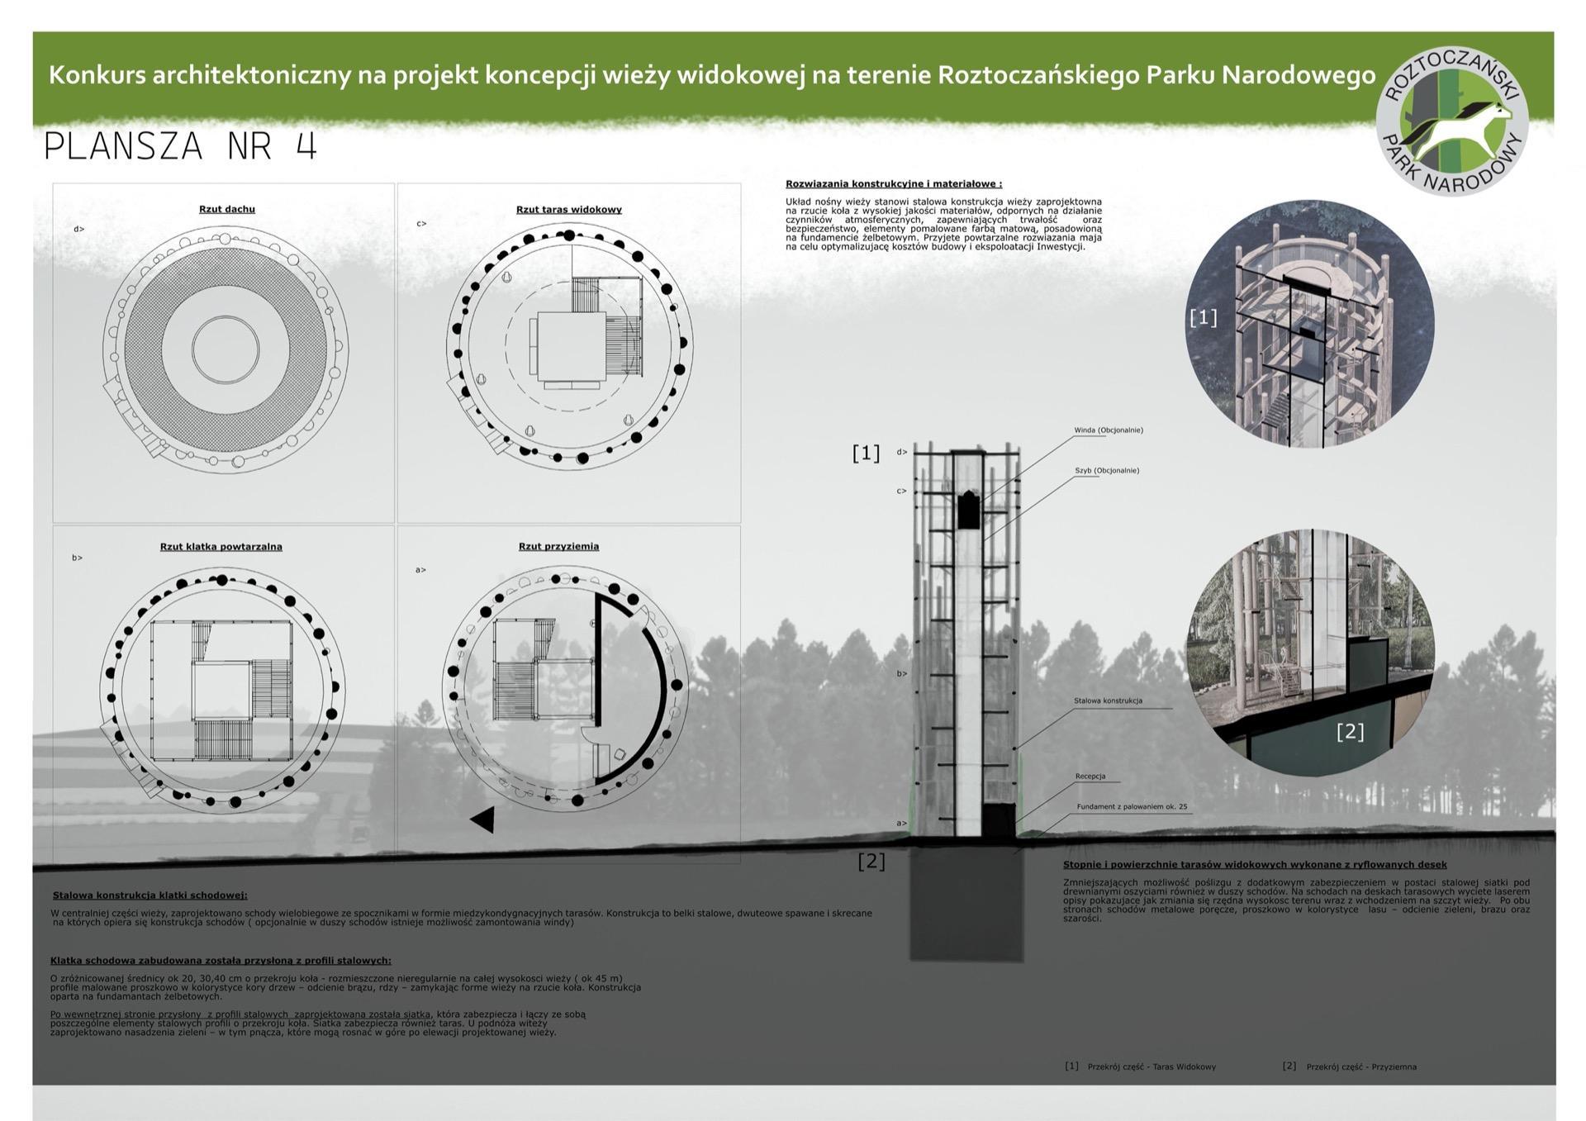
Task: Click the Stalowa konstrukcja klatki schodowej heading
Action: (x=150, y=895)
